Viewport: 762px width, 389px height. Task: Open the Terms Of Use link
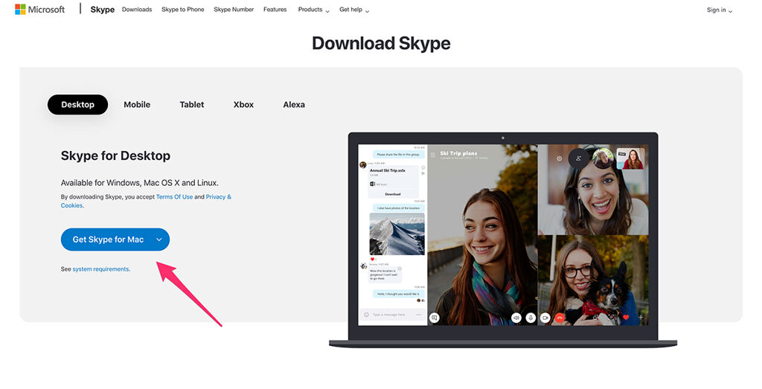pos(174,196)
